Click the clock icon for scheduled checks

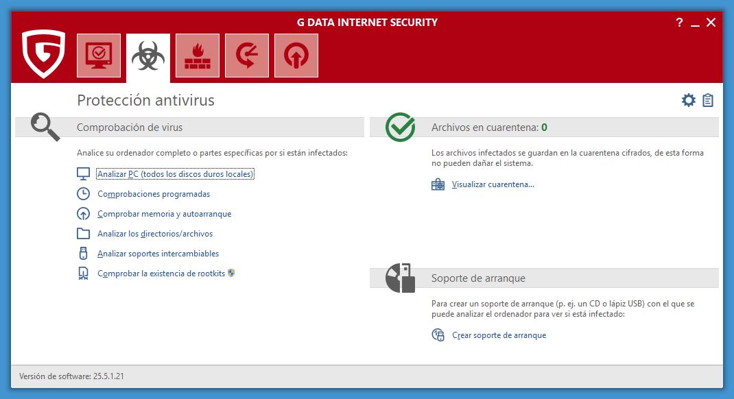[x=83, y=193]
